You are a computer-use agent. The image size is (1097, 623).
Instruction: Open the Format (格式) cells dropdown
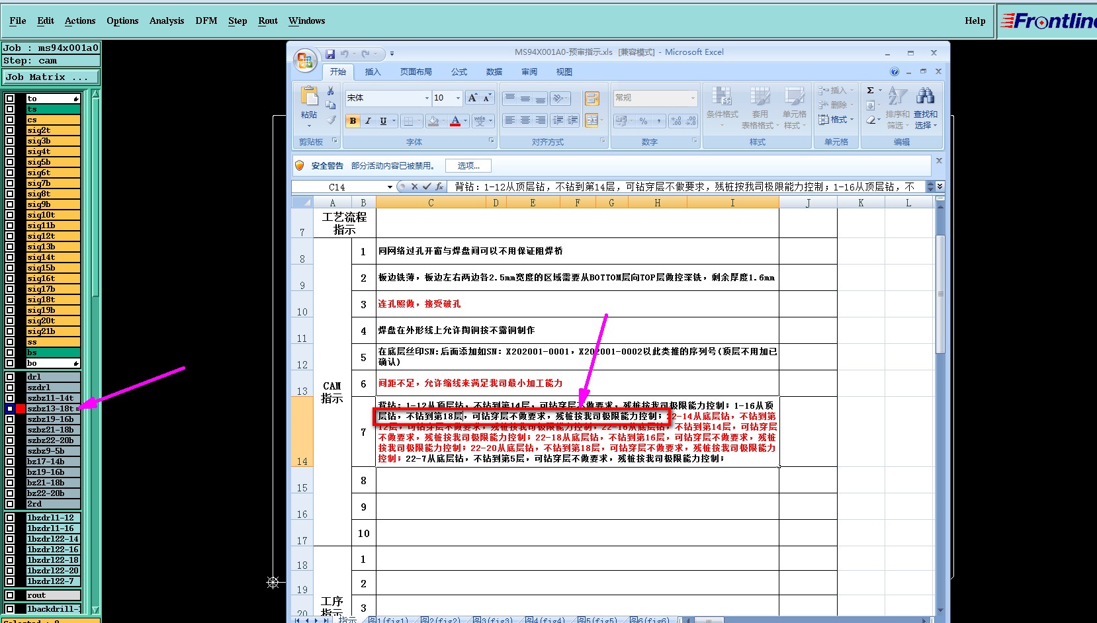click(837, 120)
